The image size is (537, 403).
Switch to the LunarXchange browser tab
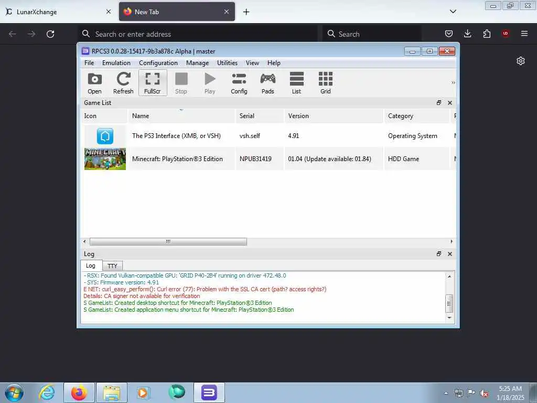(58, 12)
